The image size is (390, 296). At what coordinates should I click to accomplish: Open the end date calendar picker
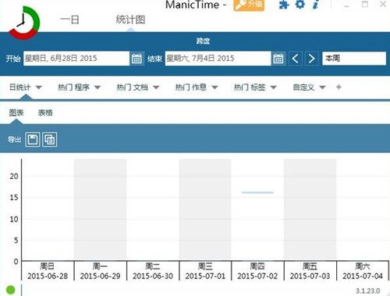pyautogui.click(x=278, y=59)
